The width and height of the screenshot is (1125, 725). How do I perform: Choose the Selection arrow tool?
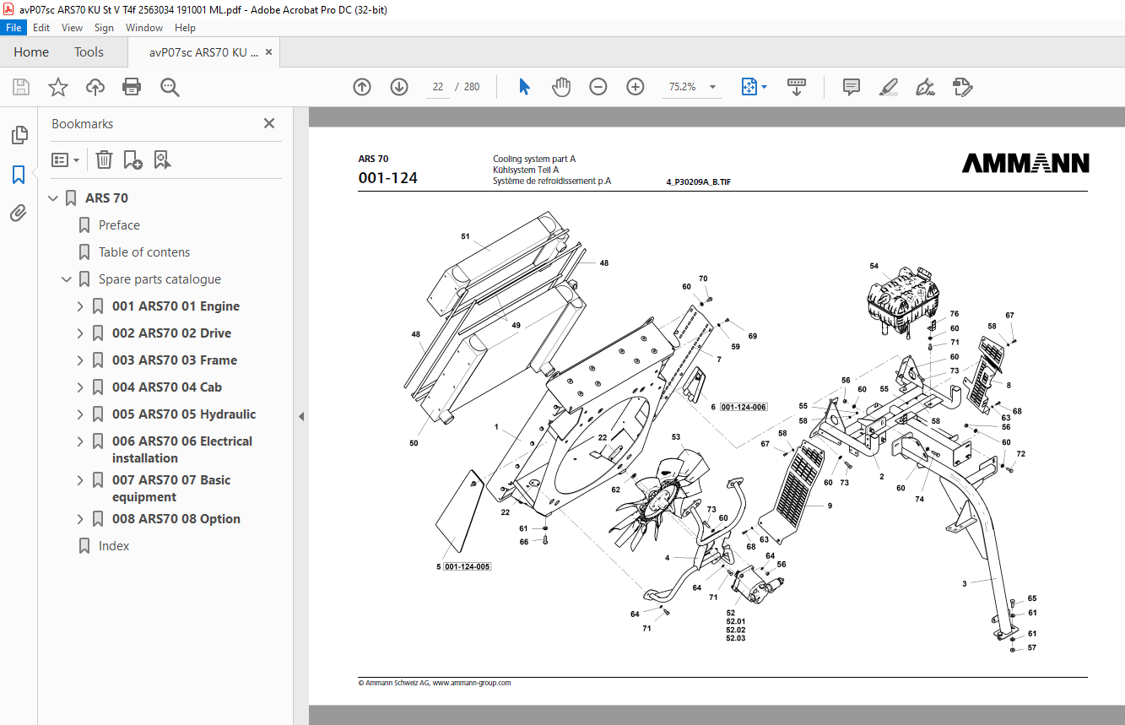(x=524, y=87)
